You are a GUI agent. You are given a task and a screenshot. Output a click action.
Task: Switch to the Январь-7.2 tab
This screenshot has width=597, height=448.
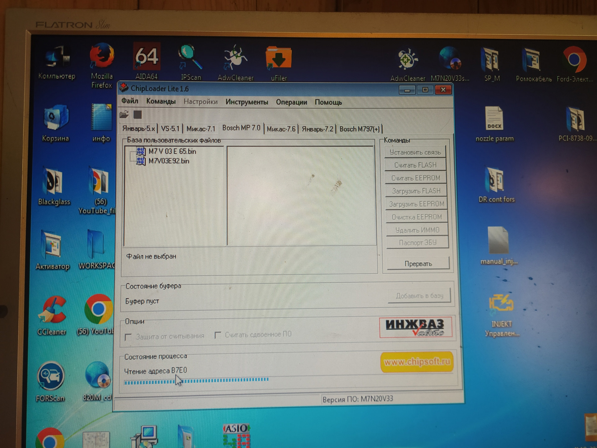[x=317, y=129]
